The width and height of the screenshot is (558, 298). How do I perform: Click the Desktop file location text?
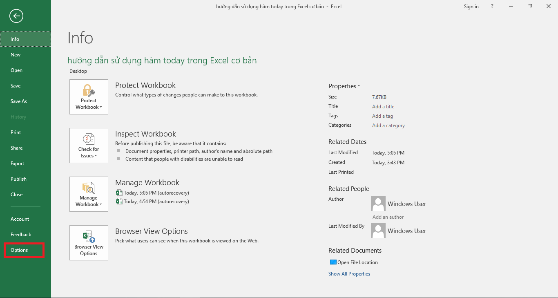78,71
